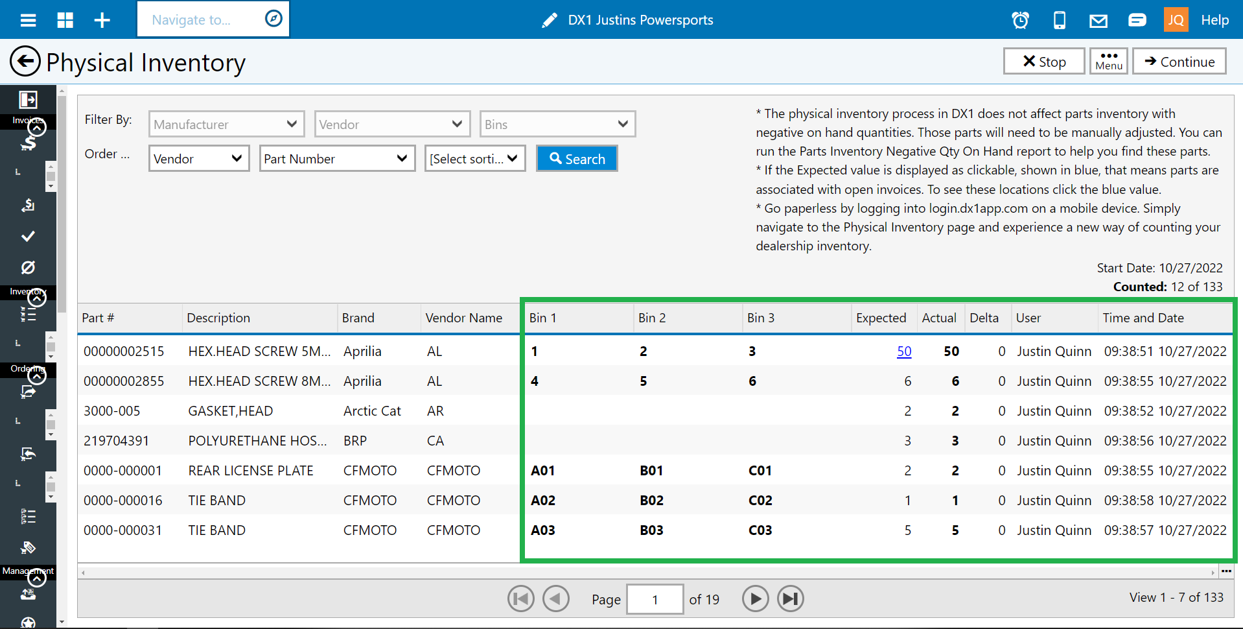Screen dimensions: 1243x629
Task: Click the Stop button
Action: pos(1044,61)
